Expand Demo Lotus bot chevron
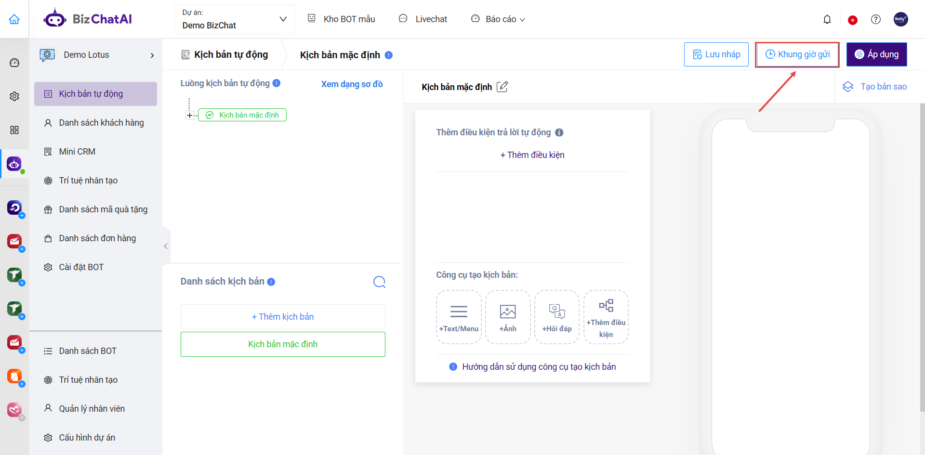Viewport: 925px width, 455px height. (152, 55)
